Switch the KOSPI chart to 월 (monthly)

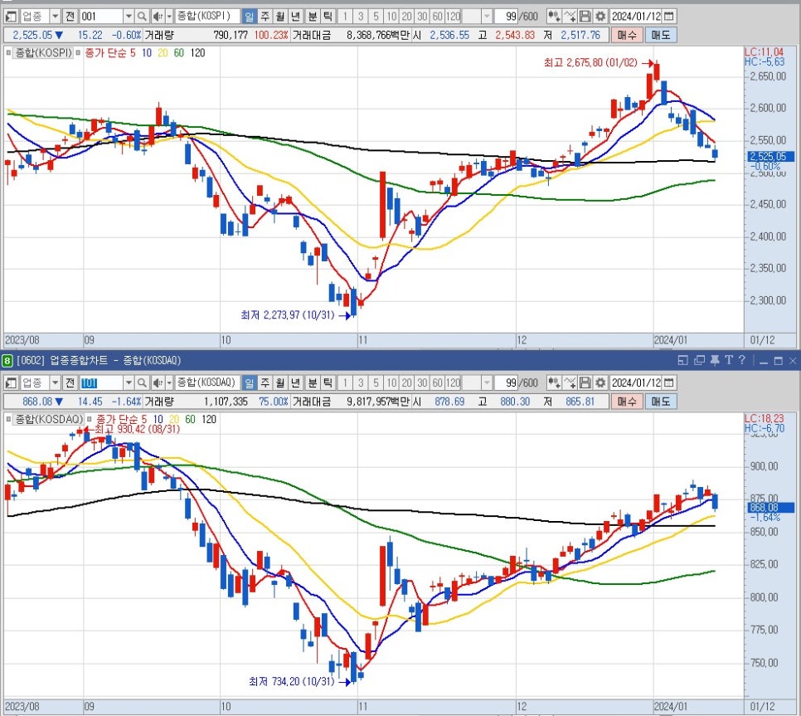(x=280, y=17)
